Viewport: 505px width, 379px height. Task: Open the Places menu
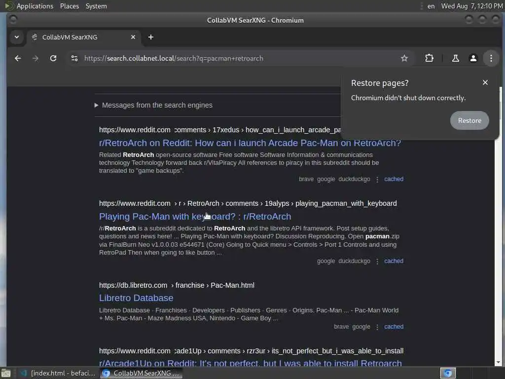pyautogui.click(x=69, y=6)
